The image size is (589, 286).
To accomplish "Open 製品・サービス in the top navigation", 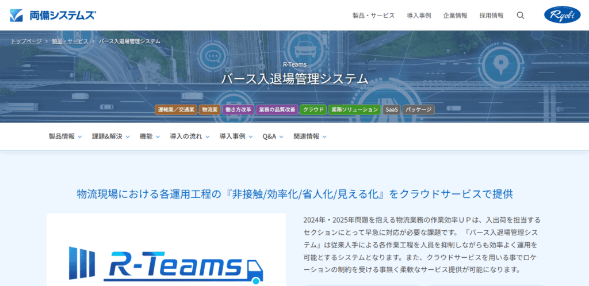I will [373, 16].
